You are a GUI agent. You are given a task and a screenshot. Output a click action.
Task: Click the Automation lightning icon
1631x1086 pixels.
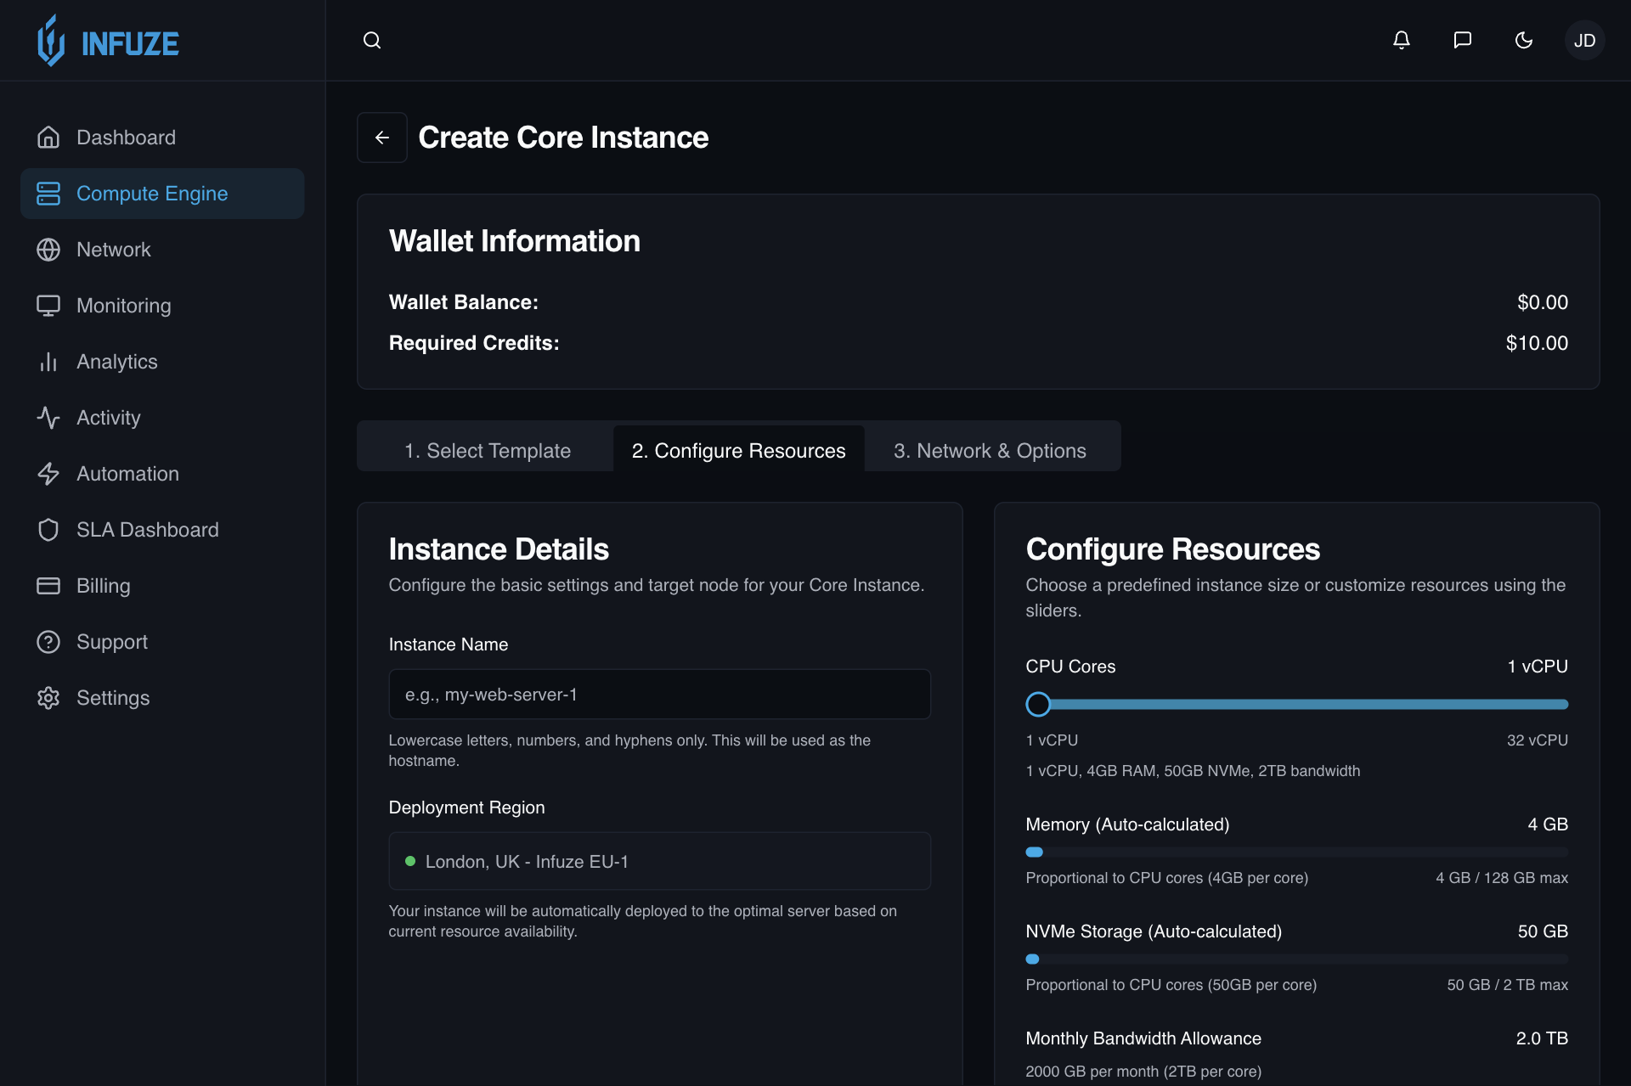tap(48, 474)
